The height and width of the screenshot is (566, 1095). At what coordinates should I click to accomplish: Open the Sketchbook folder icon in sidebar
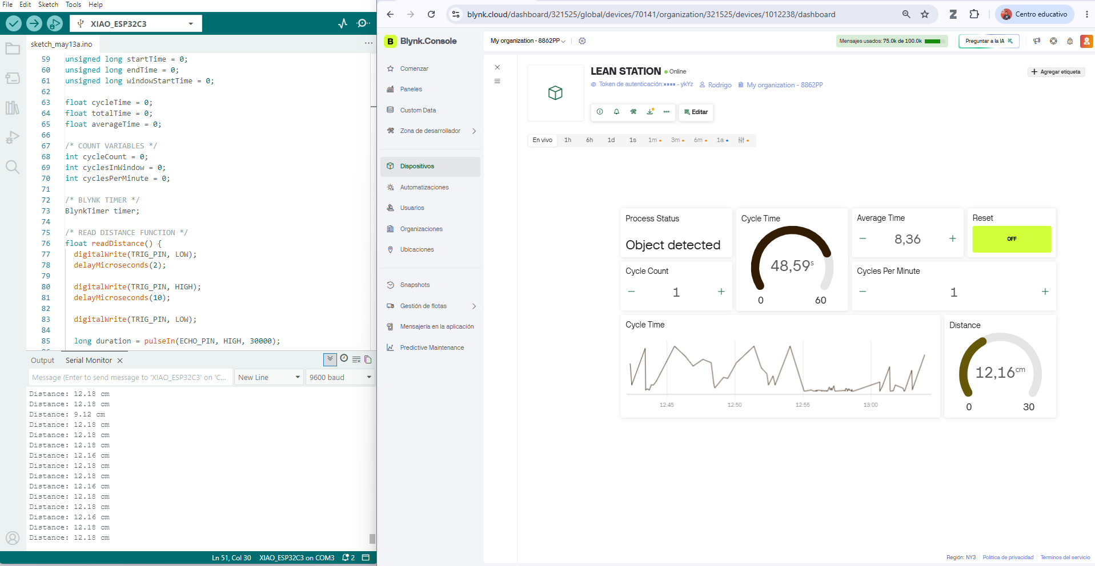(x=13, y=48)
